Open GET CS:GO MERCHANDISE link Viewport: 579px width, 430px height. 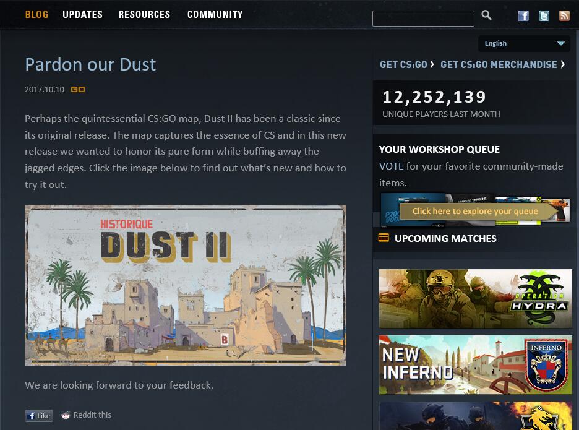(x=502, y=64)
